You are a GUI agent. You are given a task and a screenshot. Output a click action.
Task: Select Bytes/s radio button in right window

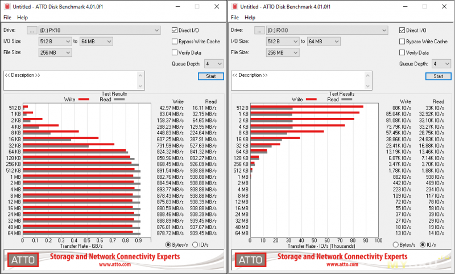tap(396, 244)
